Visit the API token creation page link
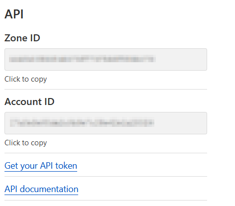Viewport: 235px width, 206px height. 41,166
